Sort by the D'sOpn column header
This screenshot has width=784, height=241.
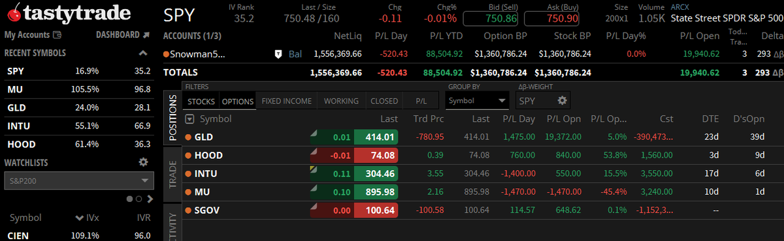tap(749, 119)
